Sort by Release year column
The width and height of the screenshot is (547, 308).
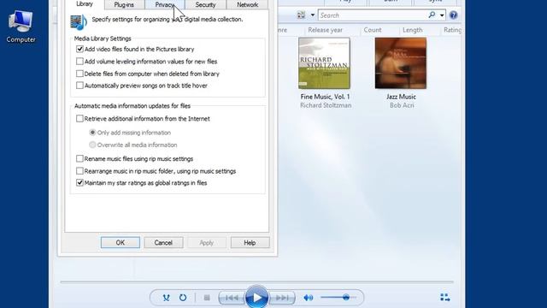tap(325, 30)
